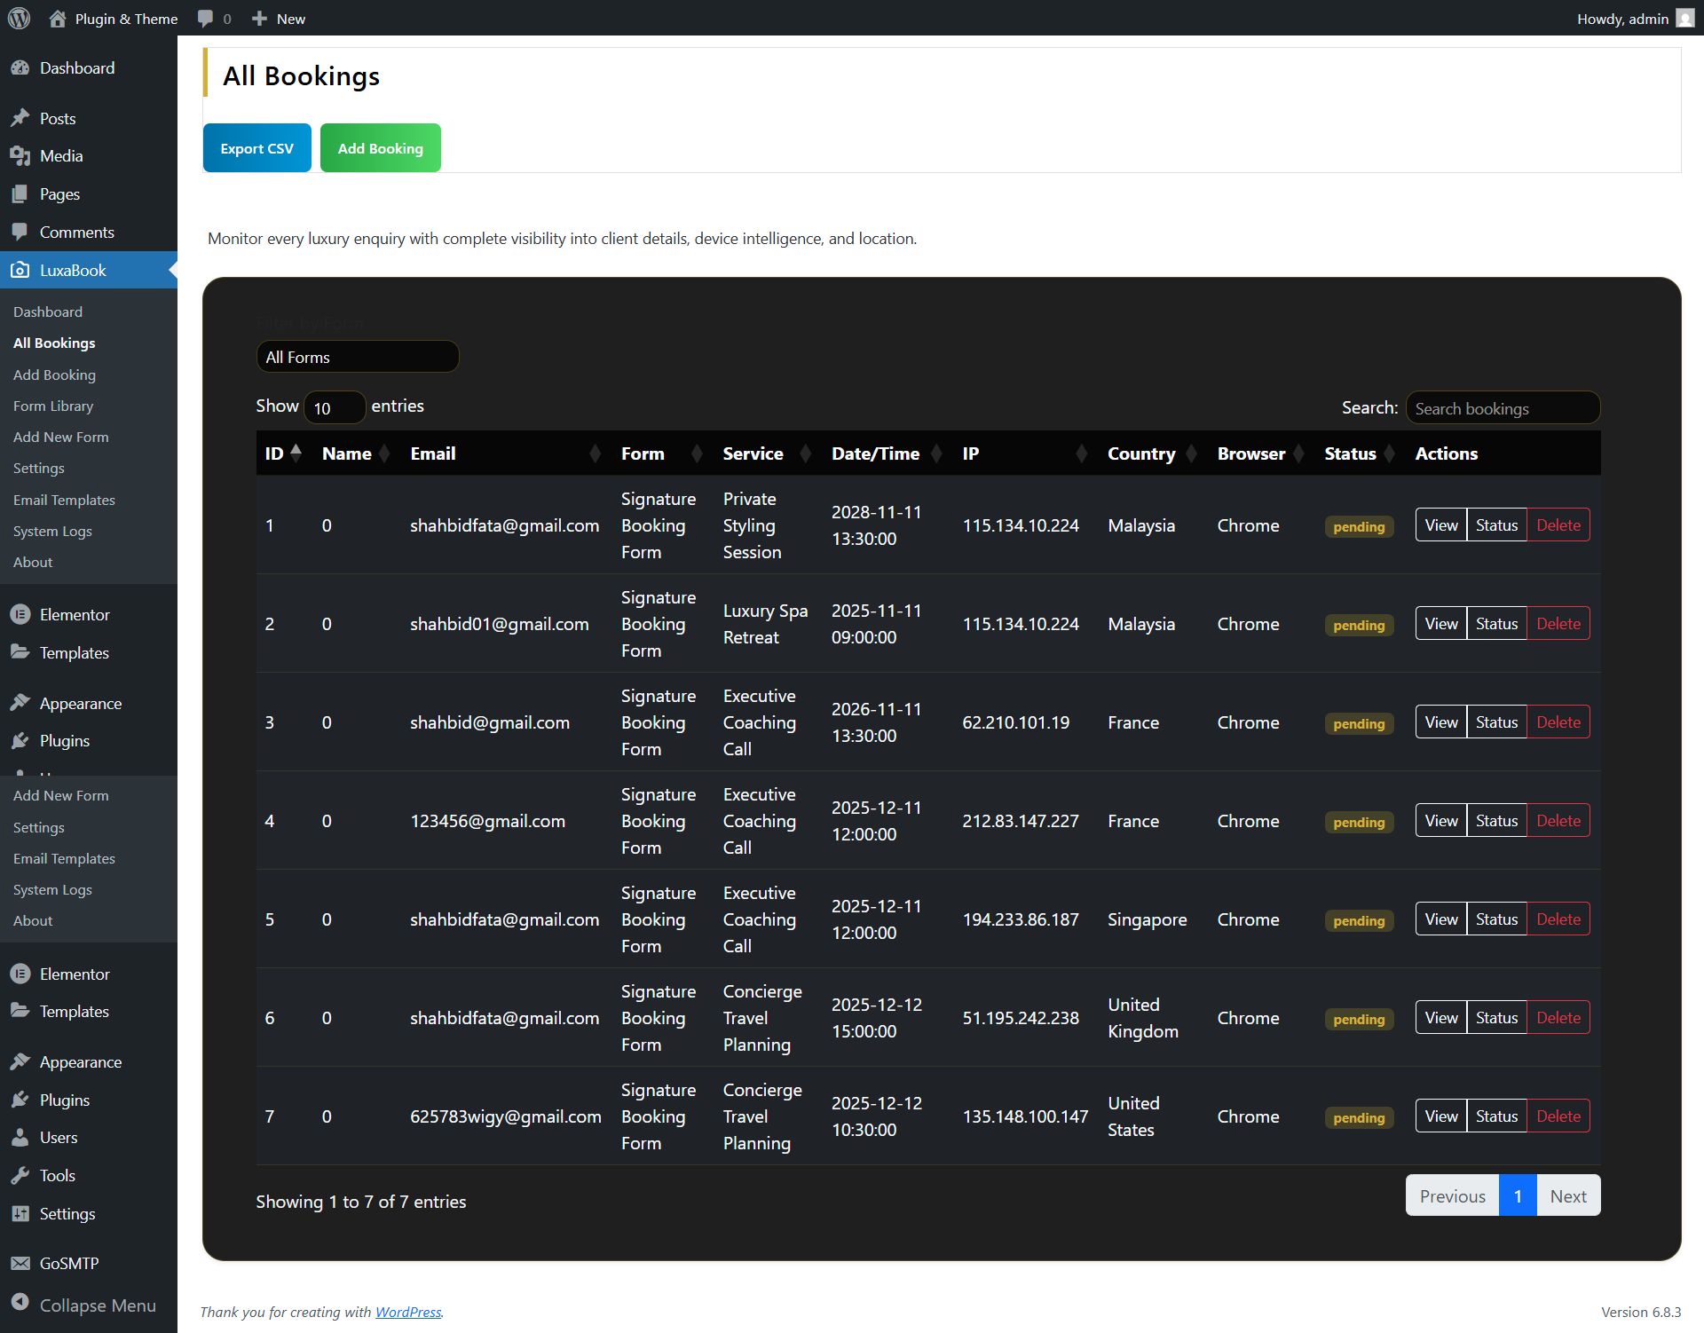Open the LuxaBook camera icon menu

[x=20, y=270]
